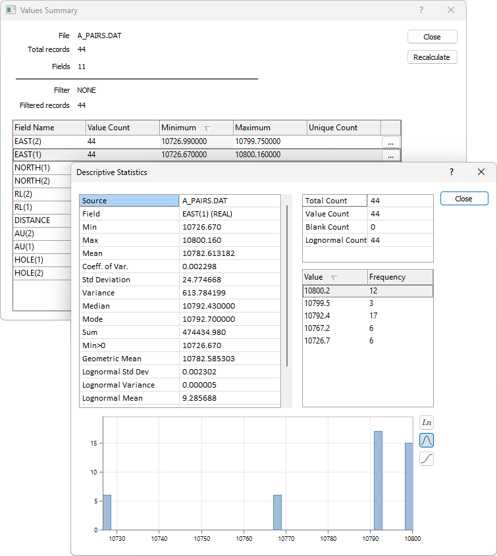This screenshot has width=497, height=556.
Task: Sort the frequency table by Value header
Action: click(334, 277)
